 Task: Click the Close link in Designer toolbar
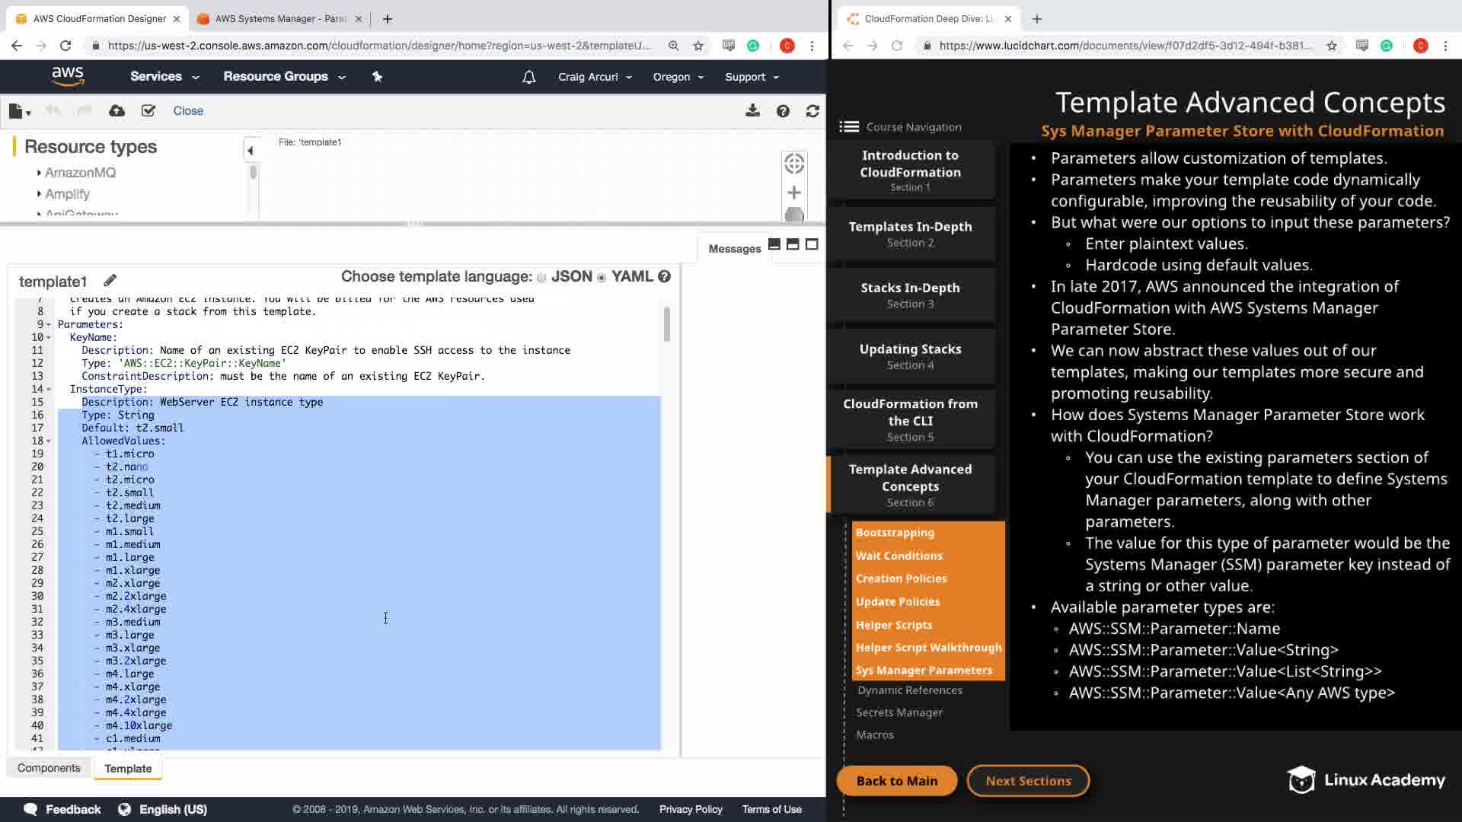pyautogui.click(x=188, y=111)
